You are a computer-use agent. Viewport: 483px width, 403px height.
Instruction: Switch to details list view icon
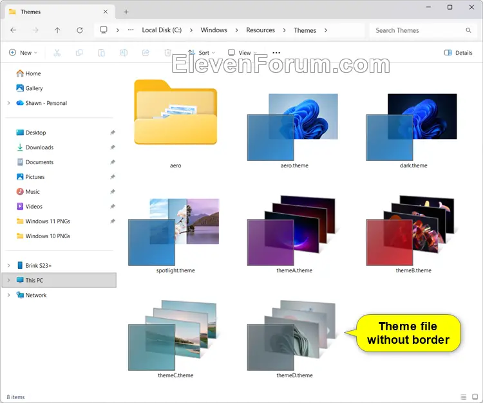(x=463, y=397)
